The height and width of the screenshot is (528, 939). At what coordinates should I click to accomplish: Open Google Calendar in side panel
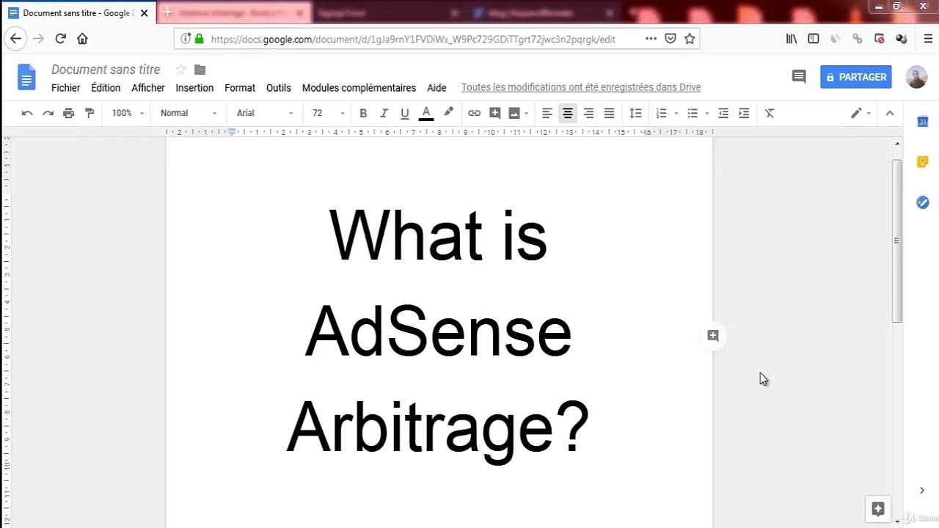click(923, 122)
